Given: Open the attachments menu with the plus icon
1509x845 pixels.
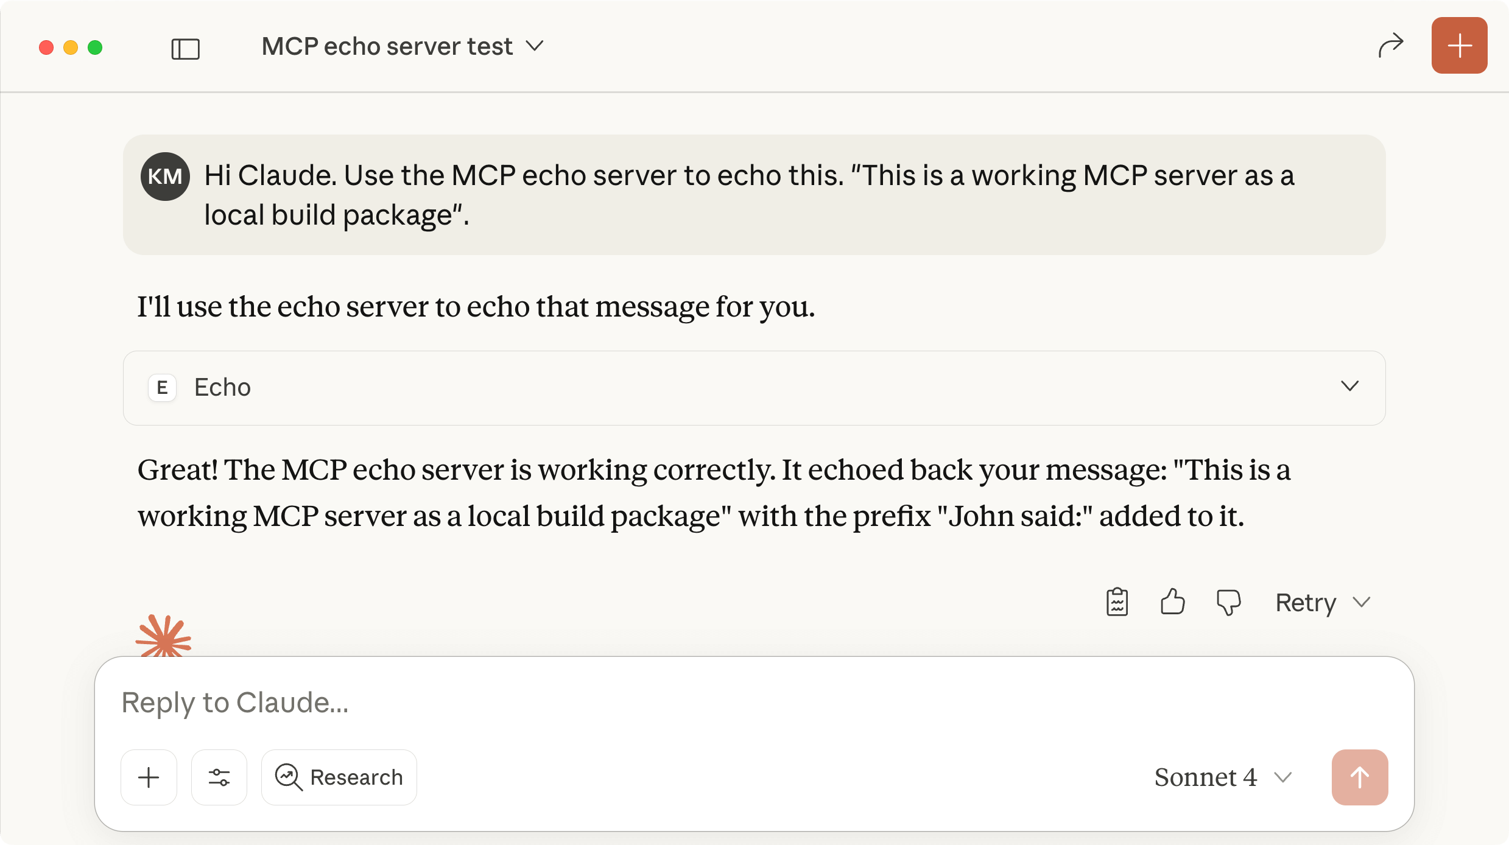Looking at the screenshot, I should (x=149, y=777).
